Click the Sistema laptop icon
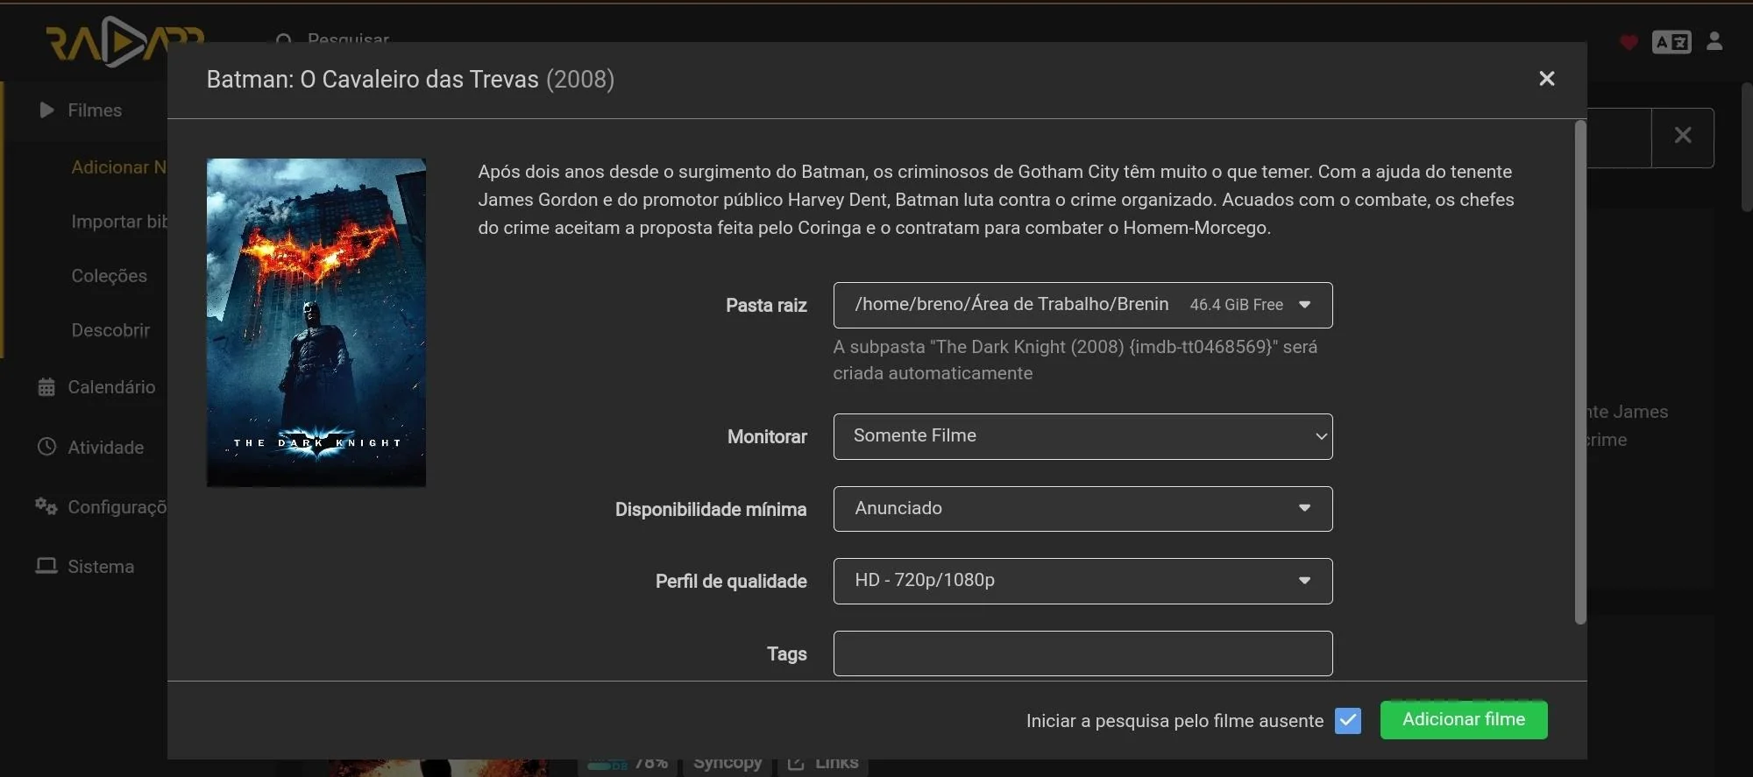This screenshot has height=777, width=1753. (46, 566)
